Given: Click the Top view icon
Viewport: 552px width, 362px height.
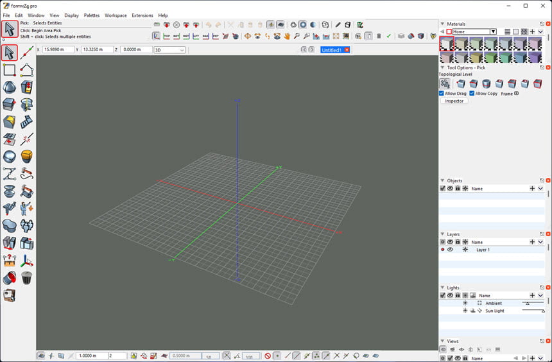Looking at the screenshot, I should point(166,36).
